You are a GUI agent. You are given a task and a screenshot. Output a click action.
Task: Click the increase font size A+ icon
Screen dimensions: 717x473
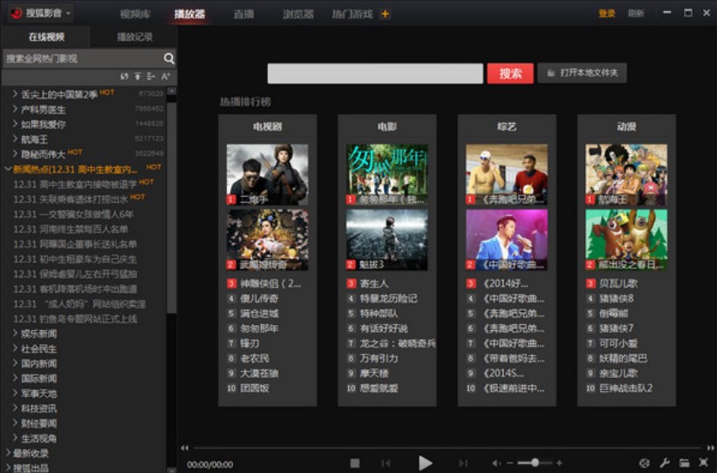click(x=165, y=78)
